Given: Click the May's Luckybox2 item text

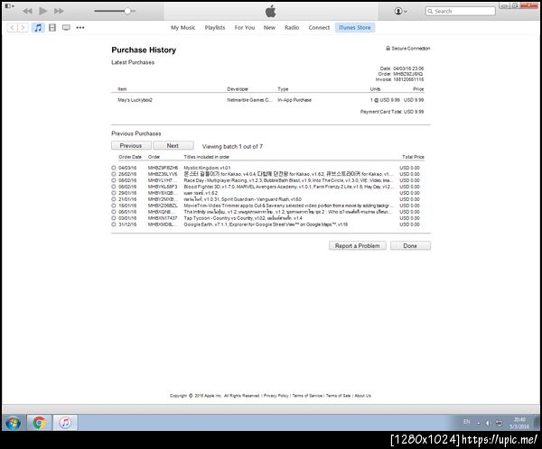Looking at the screenshot, I should tap(135, 100).
